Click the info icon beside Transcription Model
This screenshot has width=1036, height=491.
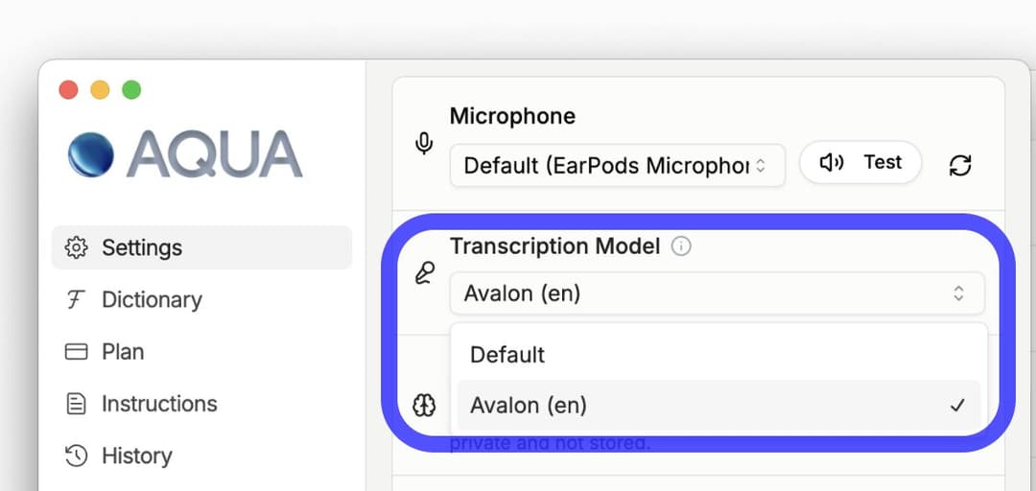(x=682, y=246)
